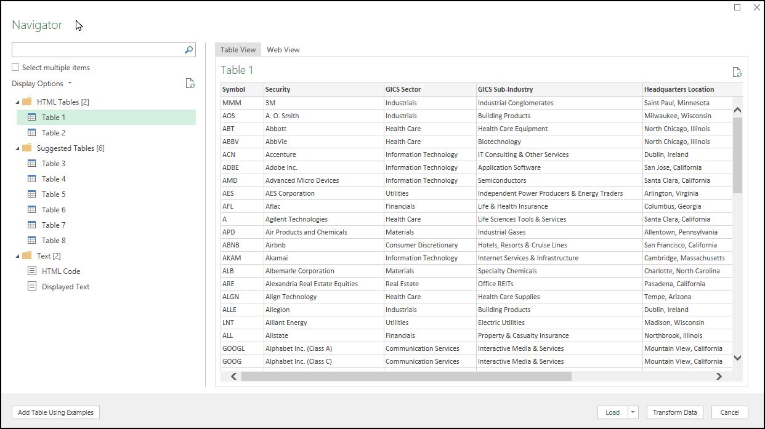Click the search magnifier icon
765x429 pixels.
(188, 50)
